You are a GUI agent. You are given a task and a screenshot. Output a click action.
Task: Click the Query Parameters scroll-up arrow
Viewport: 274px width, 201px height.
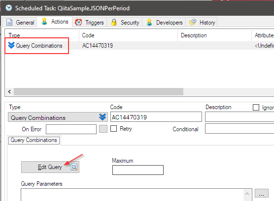(247, 194)
